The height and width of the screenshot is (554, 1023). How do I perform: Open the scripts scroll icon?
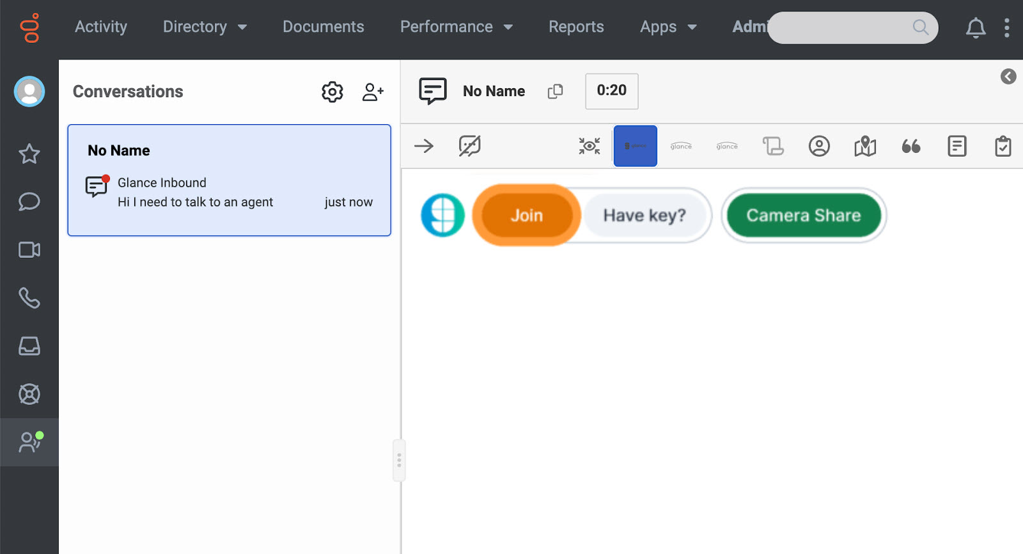tap(773, 146)
